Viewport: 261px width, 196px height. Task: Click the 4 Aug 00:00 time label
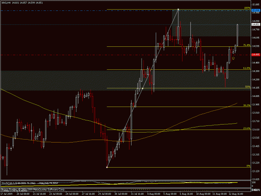(154, 194)
